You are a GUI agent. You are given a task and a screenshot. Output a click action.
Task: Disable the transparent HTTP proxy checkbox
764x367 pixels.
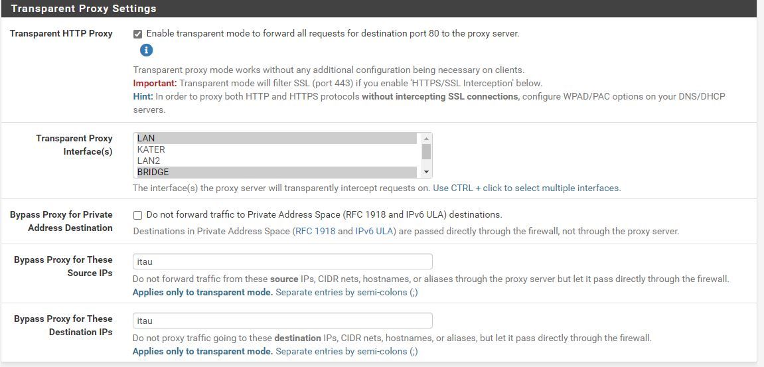coord(137,34)
